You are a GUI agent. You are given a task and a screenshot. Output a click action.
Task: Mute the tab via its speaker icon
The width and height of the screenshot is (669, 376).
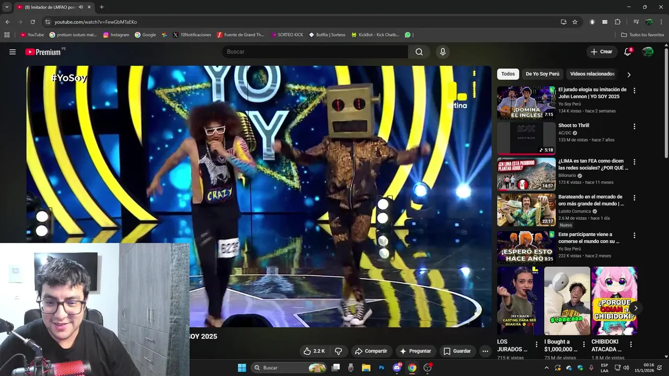click(x=80, y=7)
